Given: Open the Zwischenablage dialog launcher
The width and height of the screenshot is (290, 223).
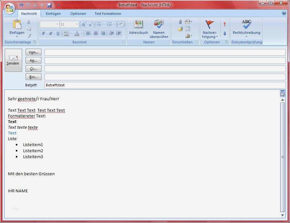Looking at the screenshot, I should click(x=35, y=42).
